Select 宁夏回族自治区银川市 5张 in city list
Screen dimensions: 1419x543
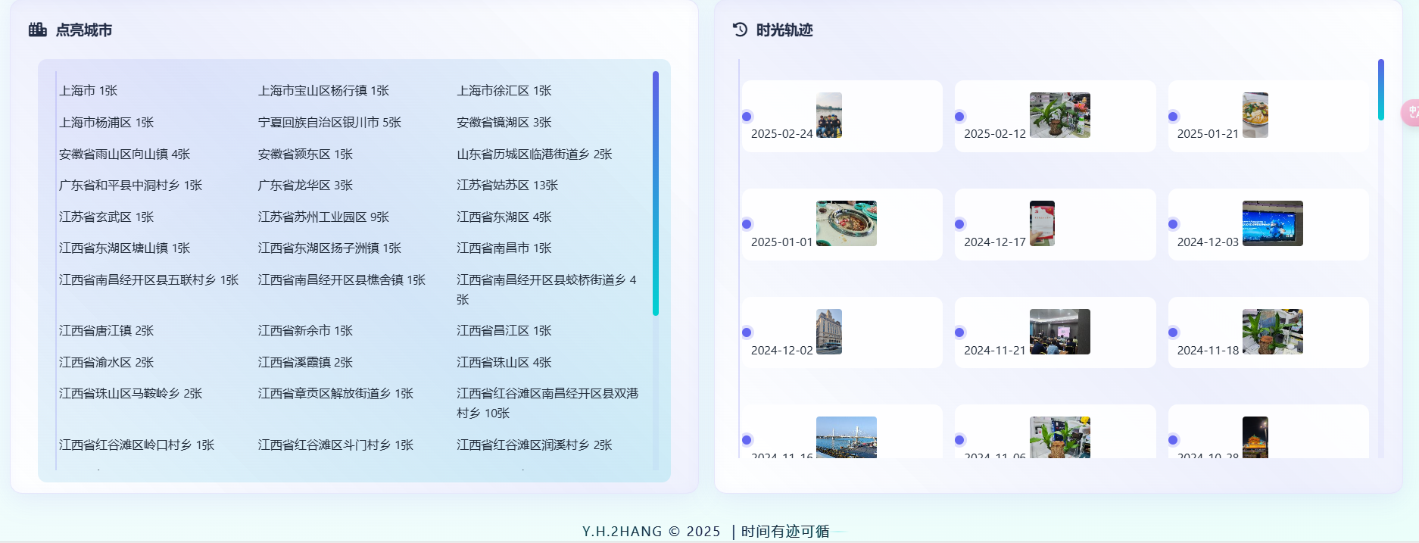pos(329,123)
